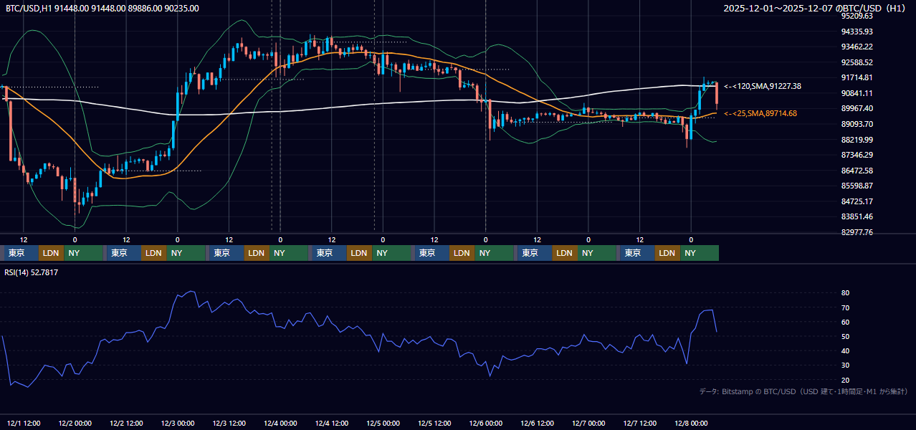The image size is (916, 430).
Task: Click the Bitstamp data source attribution text
Action: point(803,391)
